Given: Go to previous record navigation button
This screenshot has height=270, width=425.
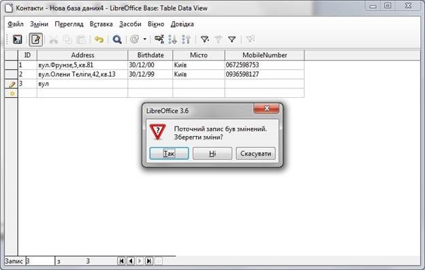Looking at the screenshot, I should [x=131, y=261].
